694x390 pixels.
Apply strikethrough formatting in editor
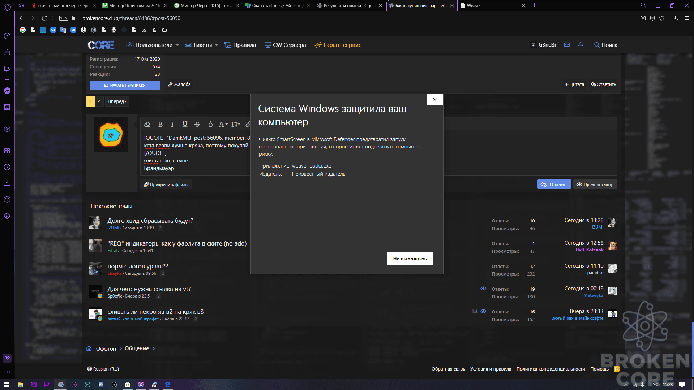click(197, 124)
